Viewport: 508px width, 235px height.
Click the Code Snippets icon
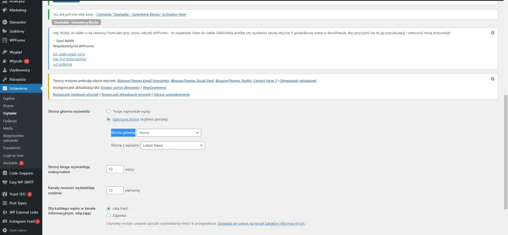tap(4, 173)
